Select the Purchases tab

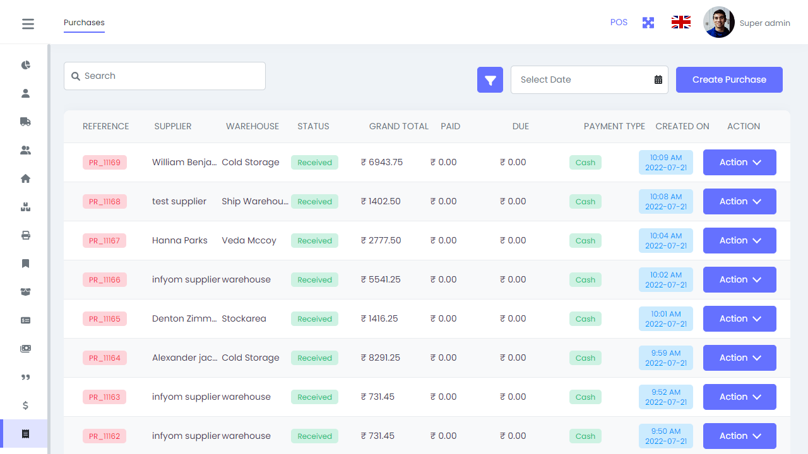tap(84, 22)
